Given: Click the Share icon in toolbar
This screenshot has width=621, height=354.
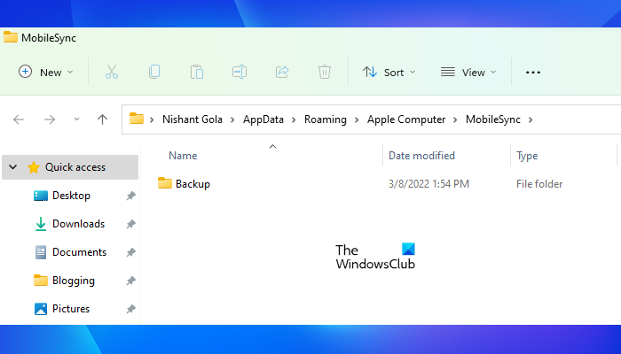Looking at the screenshot, I should [x=282, y=72].
